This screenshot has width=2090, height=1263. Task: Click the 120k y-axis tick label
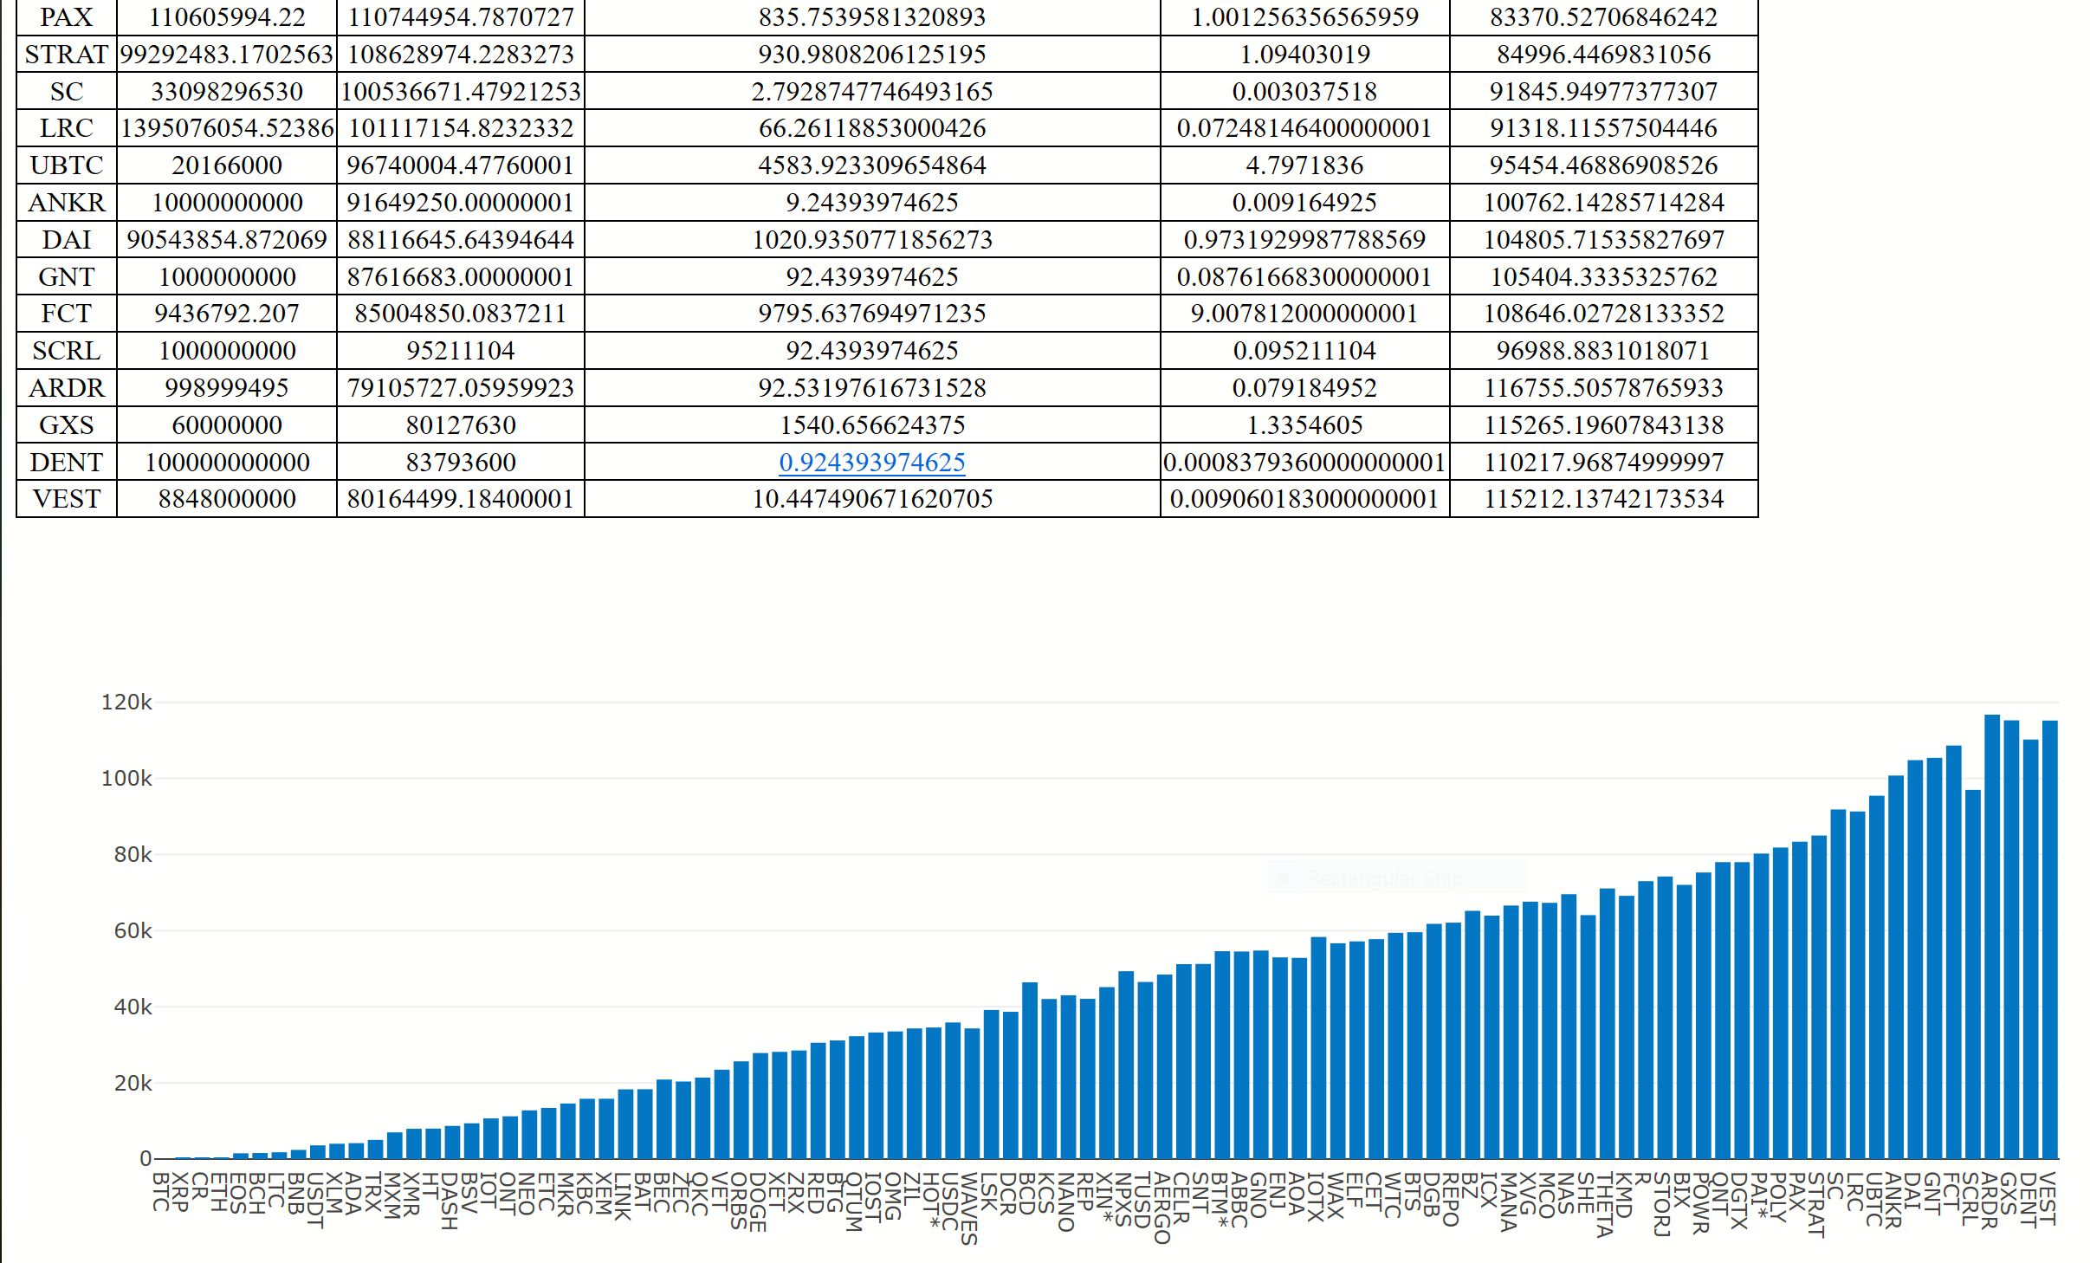pos(126,703)
